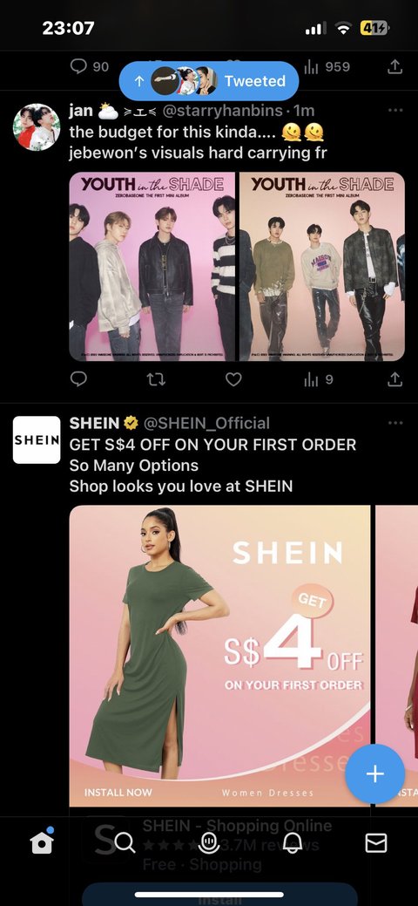Share the starryhanbins tweet
This screenshot has height=906, width=418.
pos(394,379)
